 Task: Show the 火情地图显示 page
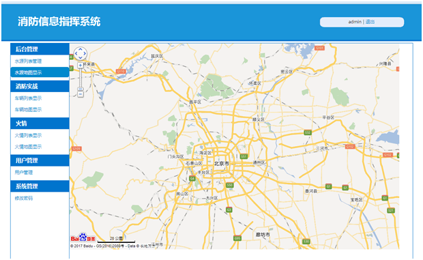[29, 147]
